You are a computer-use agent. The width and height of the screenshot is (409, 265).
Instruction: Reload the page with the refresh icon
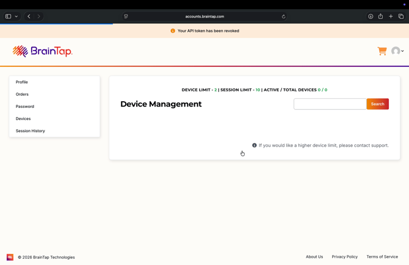(x=283, y=16)
